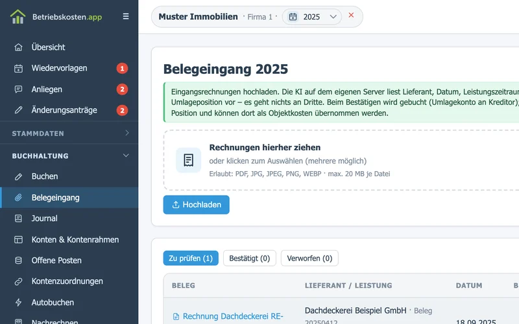Click the LIEFERANT / LEISTUNG column header
This screenshot has height=324, width=519.
pos(348,286)
